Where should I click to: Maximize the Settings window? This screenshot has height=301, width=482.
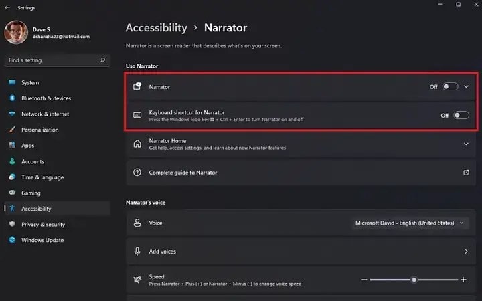point(458,4)
